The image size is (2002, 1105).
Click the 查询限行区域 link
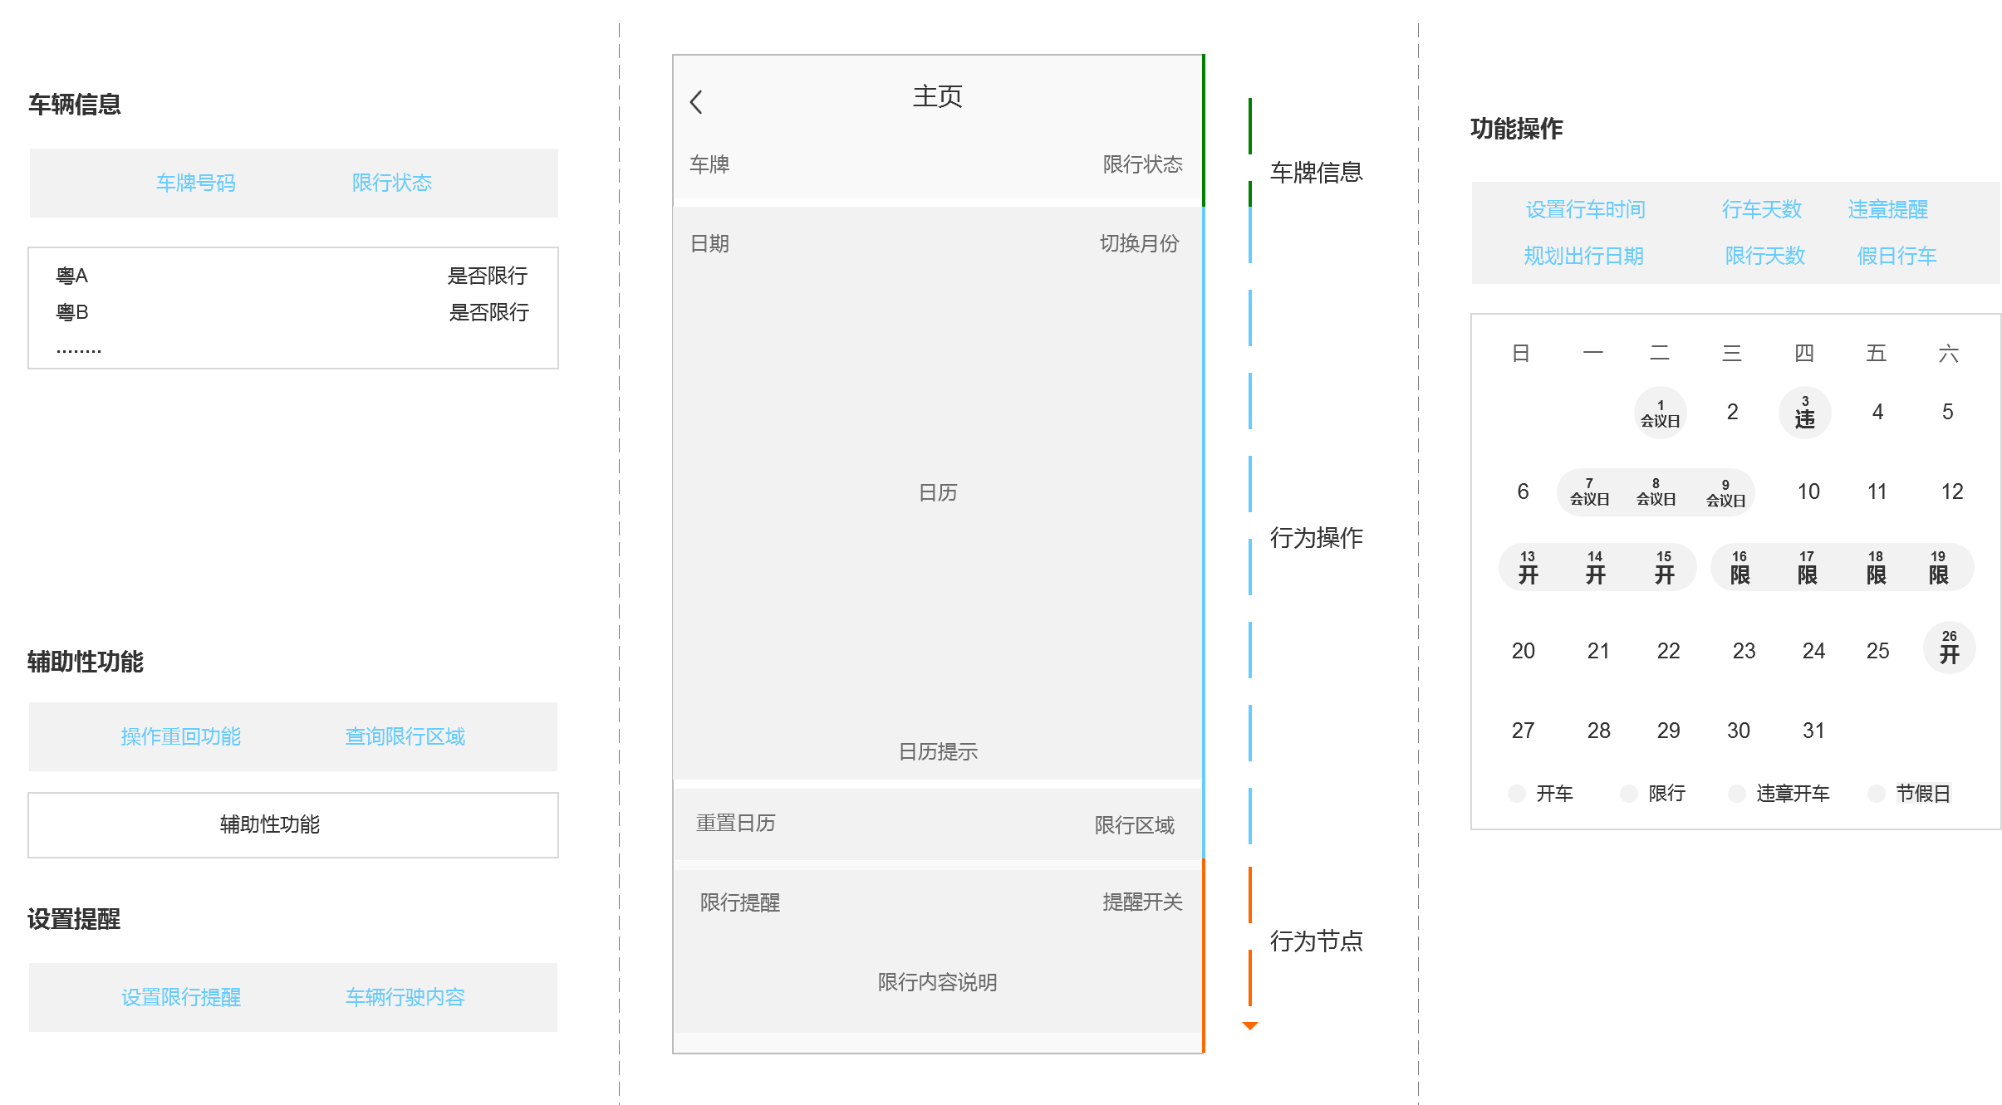pos(405,736)
